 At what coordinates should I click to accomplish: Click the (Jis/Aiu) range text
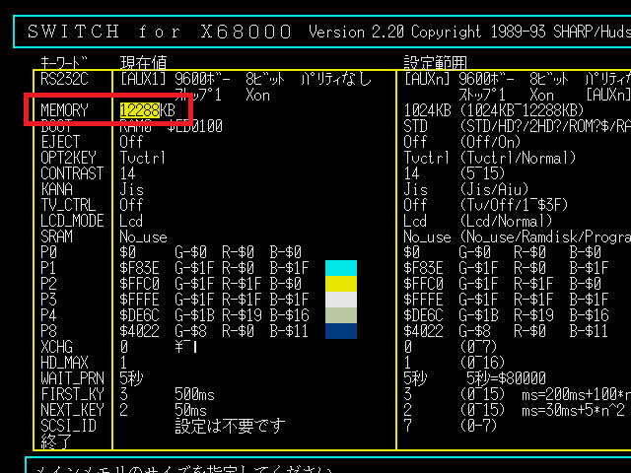(x=494, y=189)
